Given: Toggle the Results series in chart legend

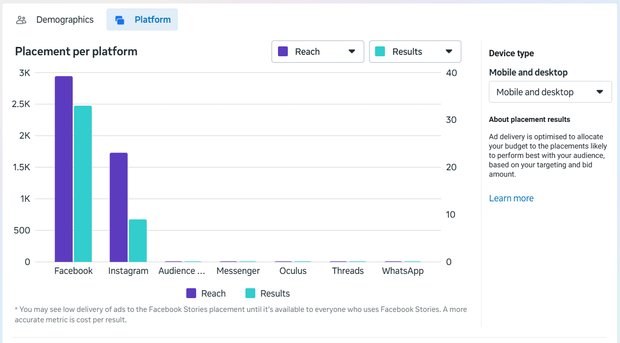Looking at the screenshot, I should tap(268, 294).
